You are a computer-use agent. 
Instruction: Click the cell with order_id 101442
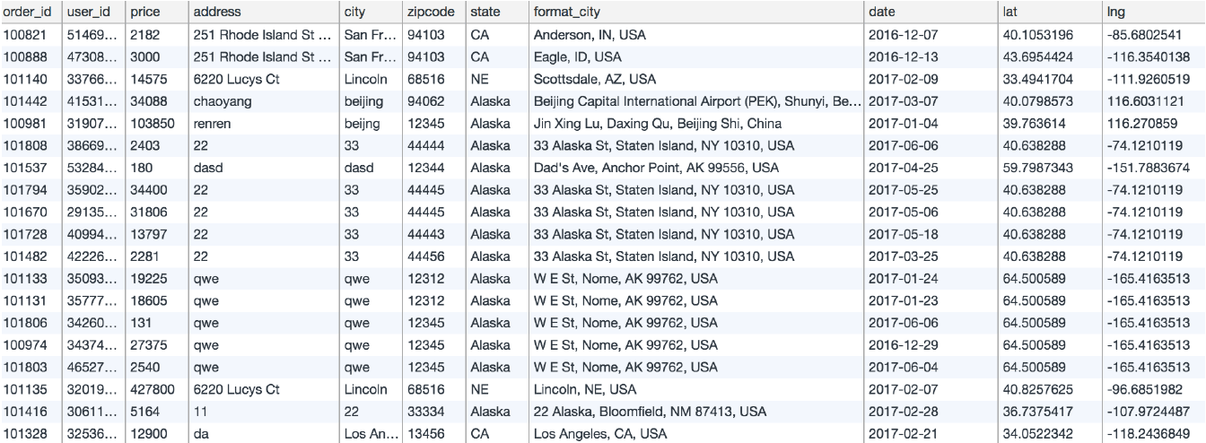click(31, 101)
